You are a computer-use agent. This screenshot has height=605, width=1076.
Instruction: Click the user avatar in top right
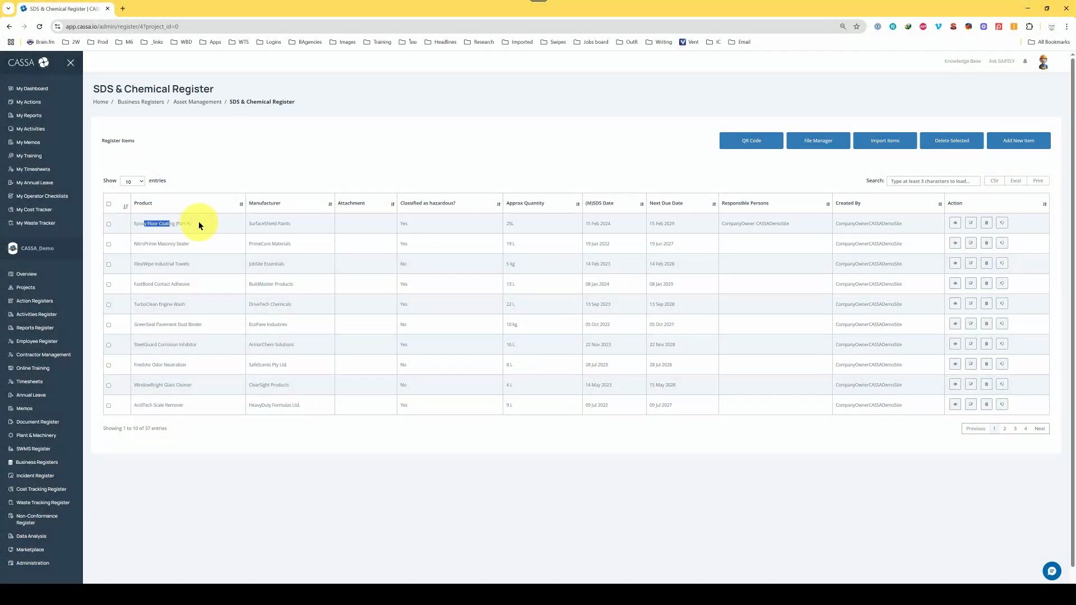[1043, 62]
